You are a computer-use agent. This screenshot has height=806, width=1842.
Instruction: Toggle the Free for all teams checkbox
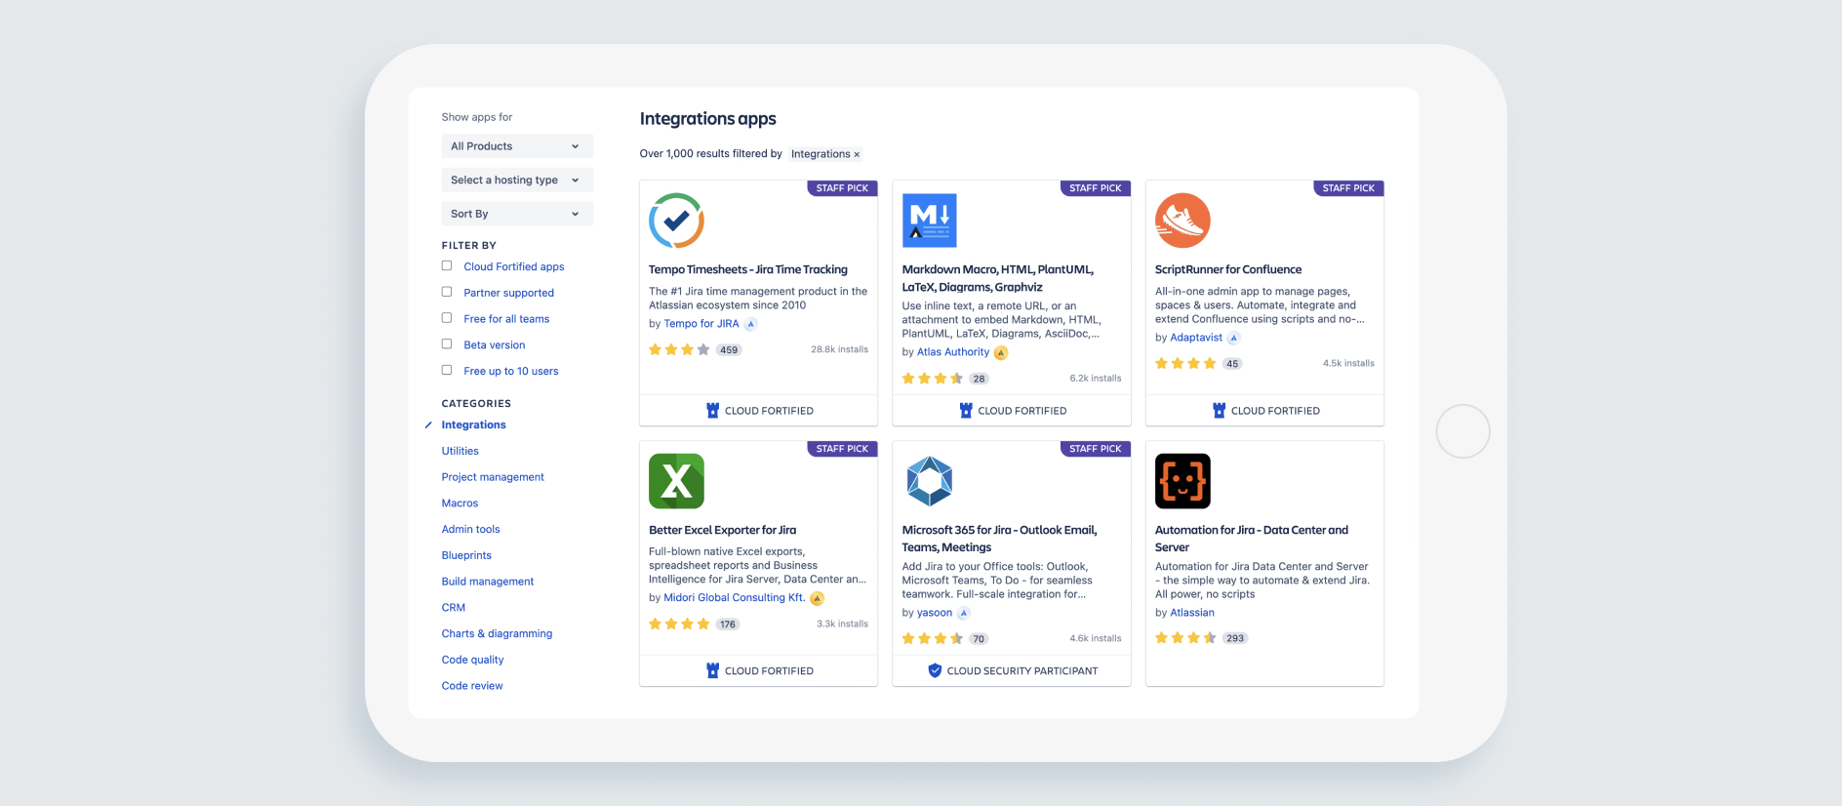pyautogui.click(x=447, y=318)
